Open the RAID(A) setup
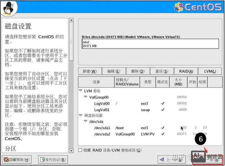Screen dimensions: 225x166 click(x=186, y=71)
